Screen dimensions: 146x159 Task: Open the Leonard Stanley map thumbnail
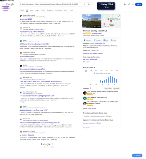tap(111, 21)
